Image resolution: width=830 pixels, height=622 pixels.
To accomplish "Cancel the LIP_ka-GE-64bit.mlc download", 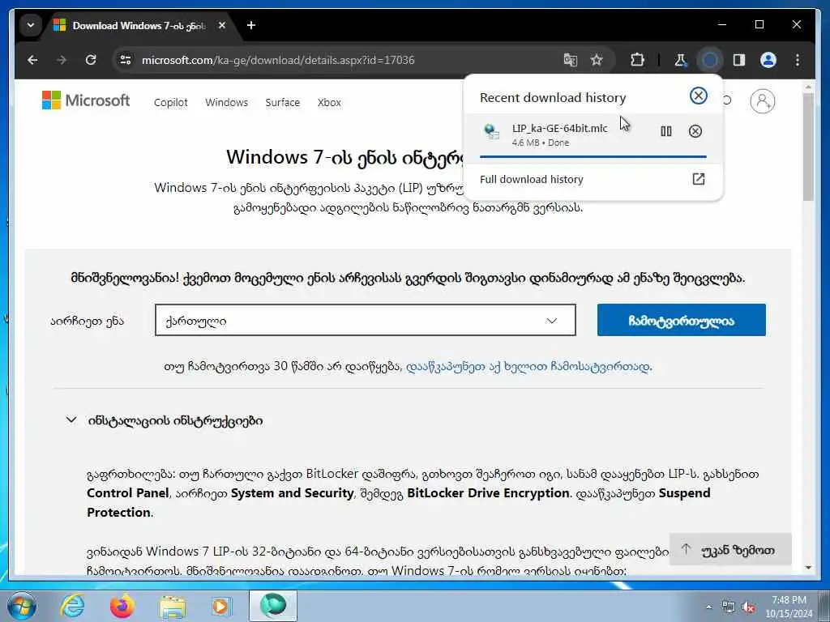I will 695,131.
